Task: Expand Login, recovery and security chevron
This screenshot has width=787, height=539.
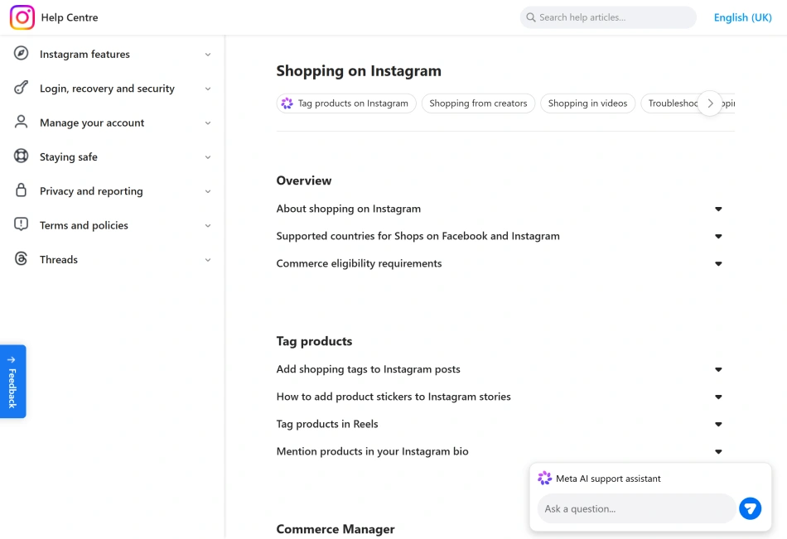Action: [208, 89]
